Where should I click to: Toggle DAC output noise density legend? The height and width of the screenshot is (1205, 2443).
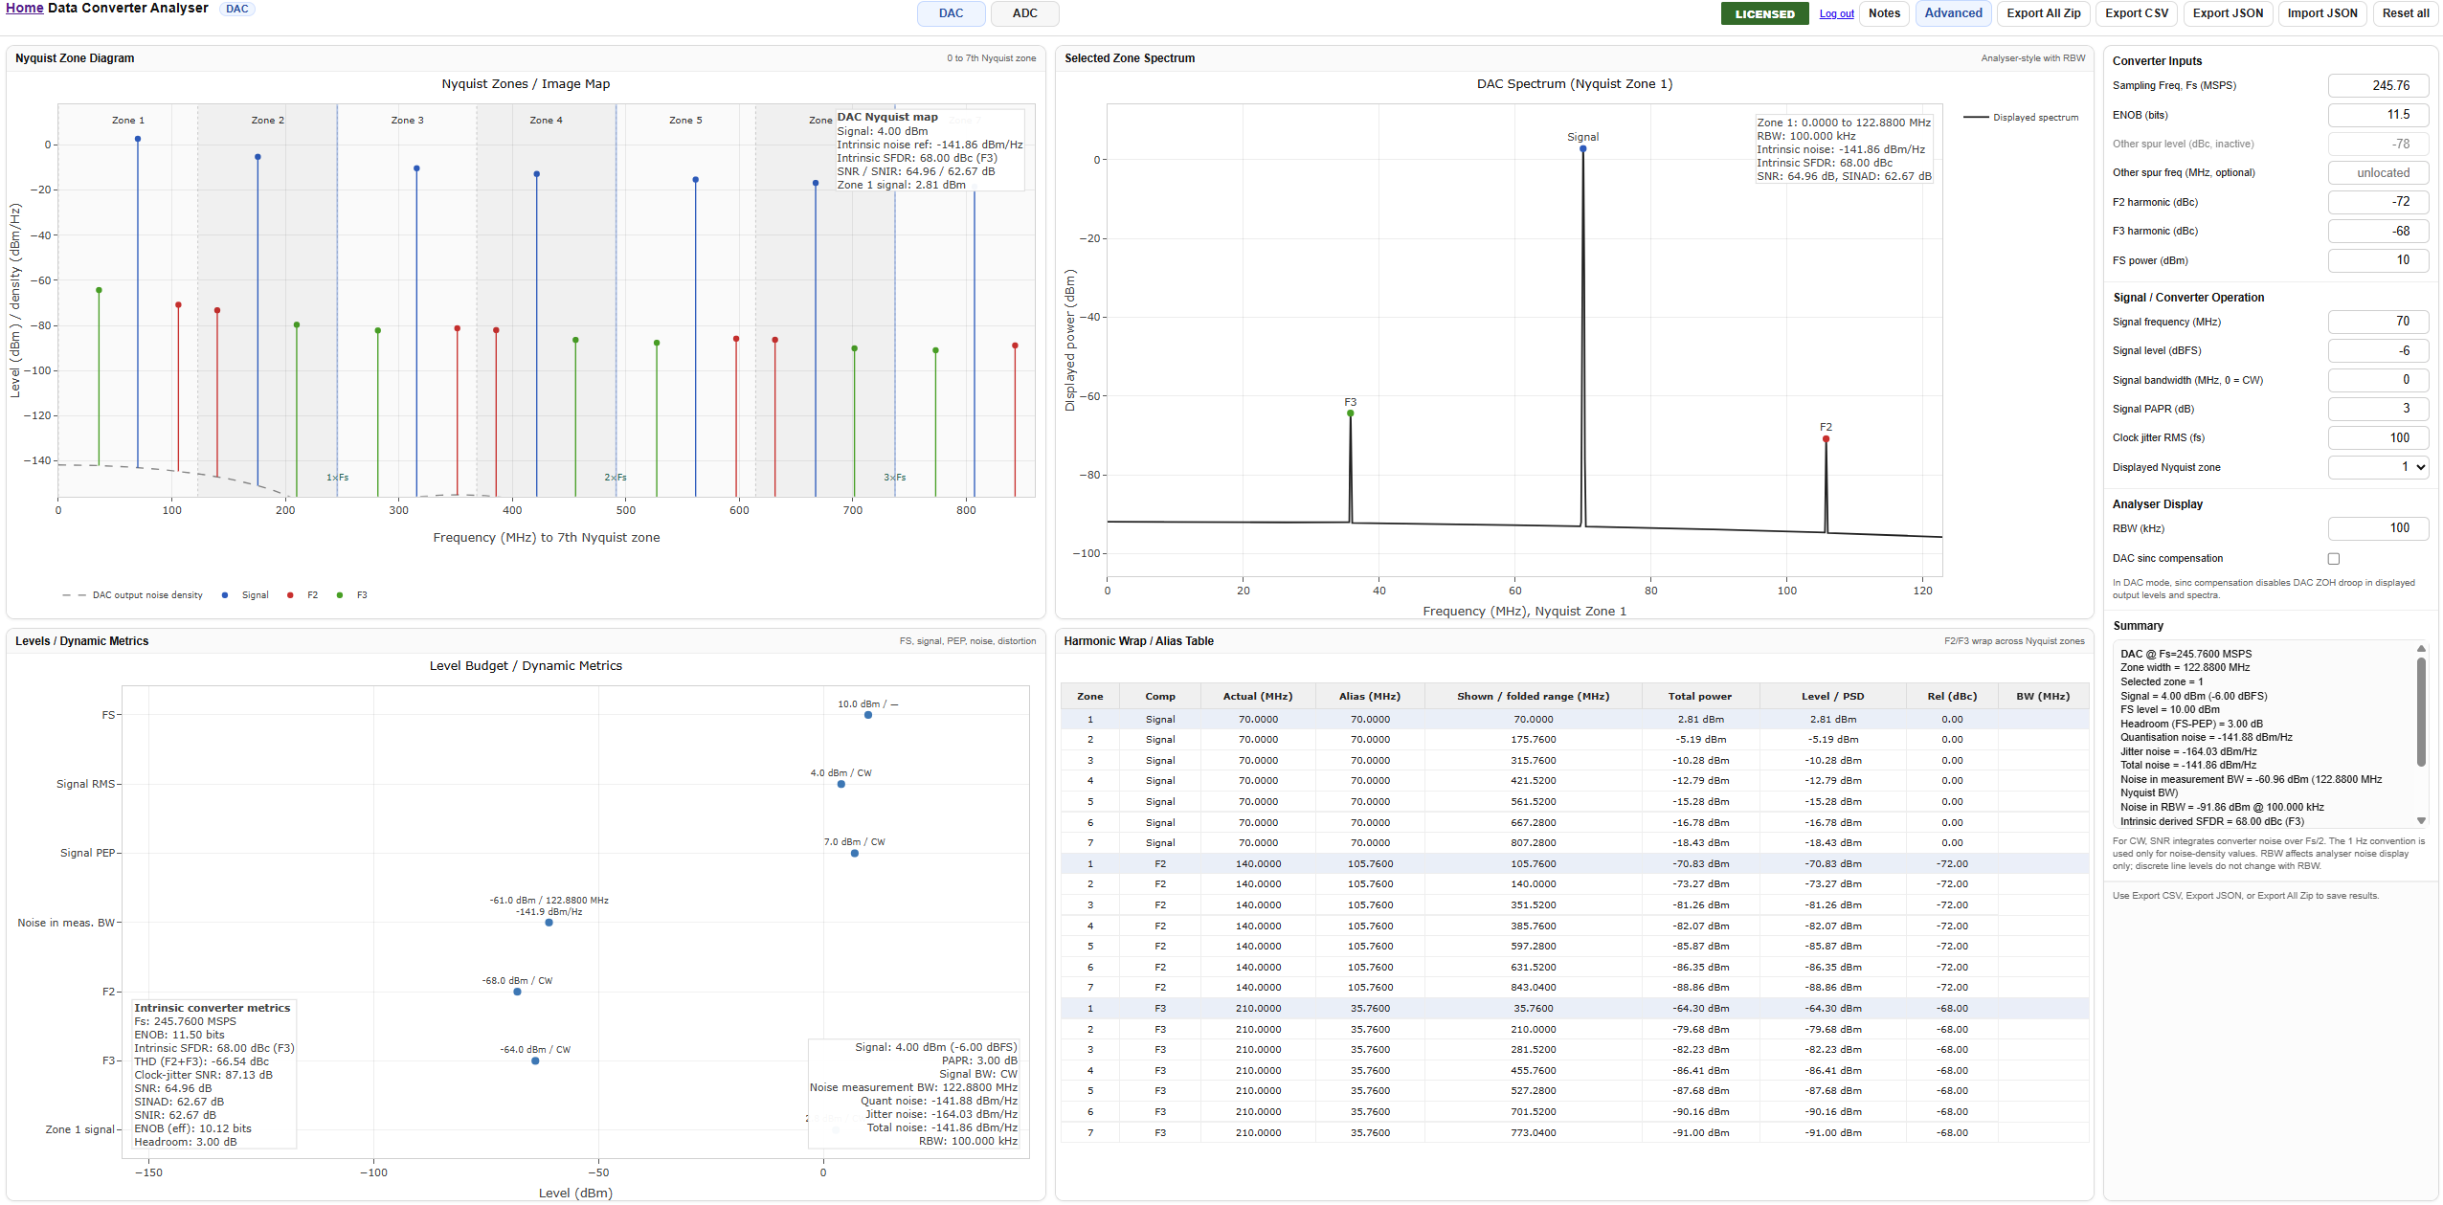click(133, 595)
